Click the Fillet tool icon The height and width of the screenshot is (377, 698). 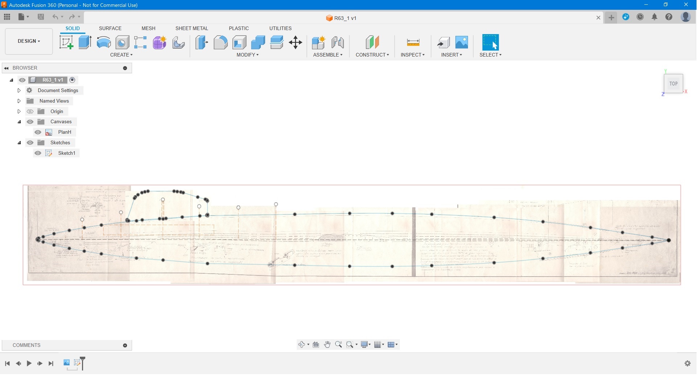[x=221, y=42]
